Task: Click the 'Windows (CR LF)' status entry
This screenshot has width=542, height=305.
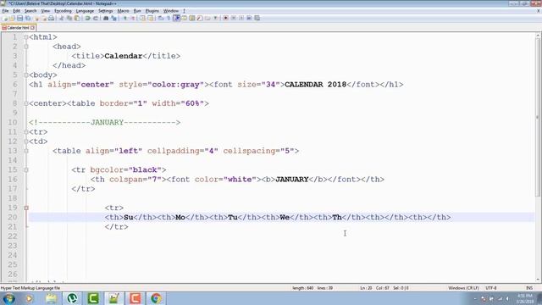Action: (x=463, y=288)
